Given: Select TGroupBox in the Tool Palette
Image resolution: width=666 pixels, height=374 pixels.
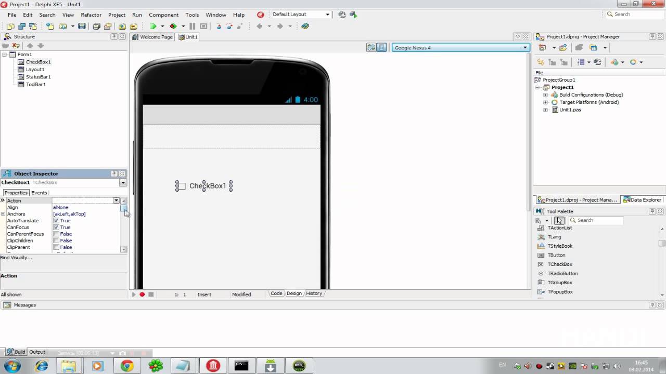Looking at the screenshot, I should point(560,283).
